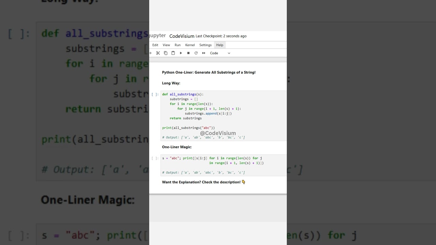Open the Help menu
Viewport: 436px width, 245px height.
220,45
